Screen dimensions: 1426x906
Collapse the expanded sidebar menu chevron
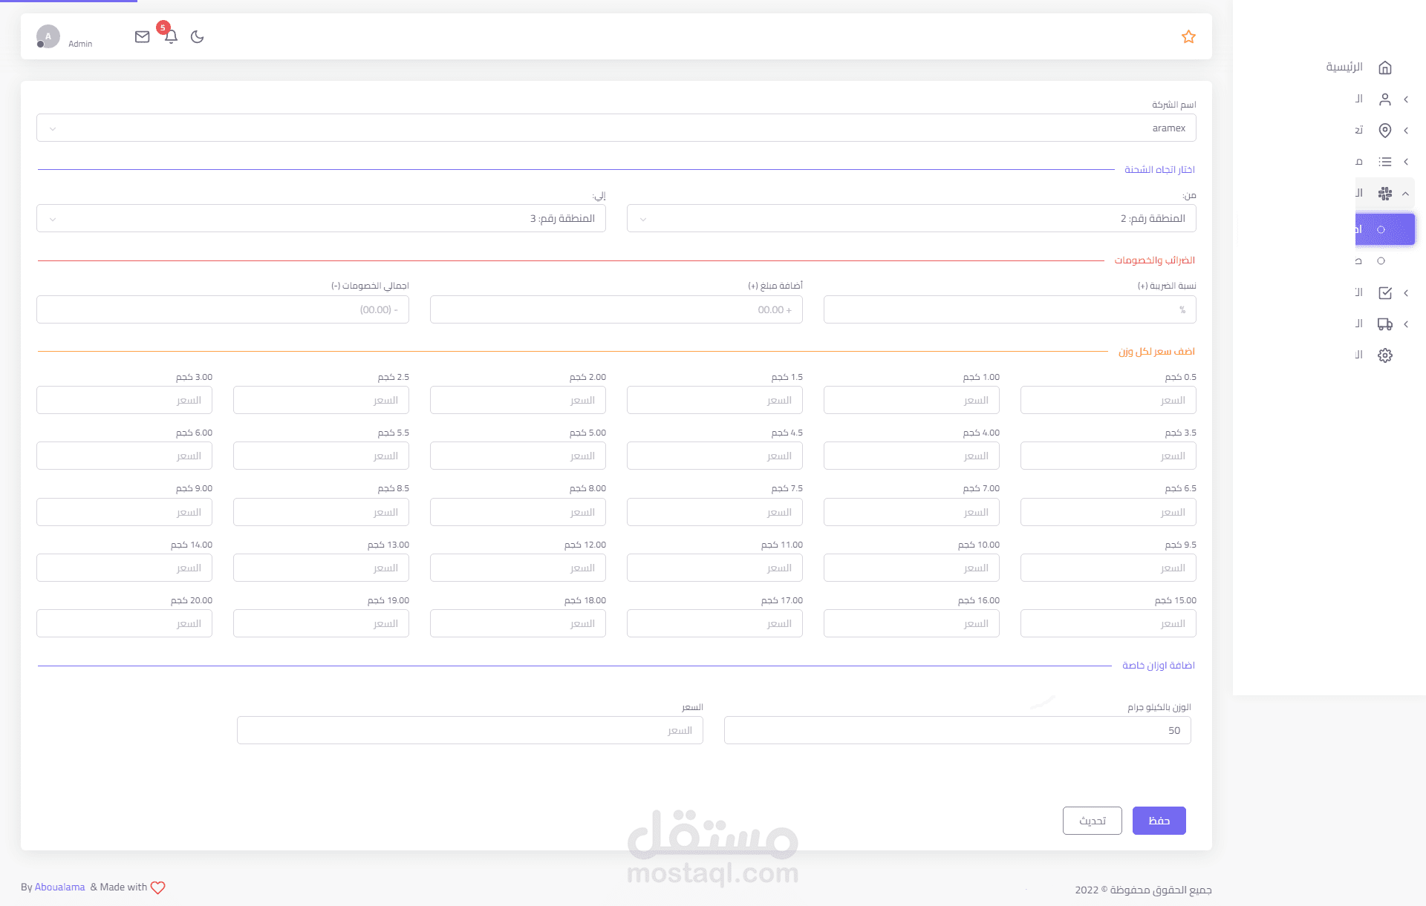[1405, 194]
